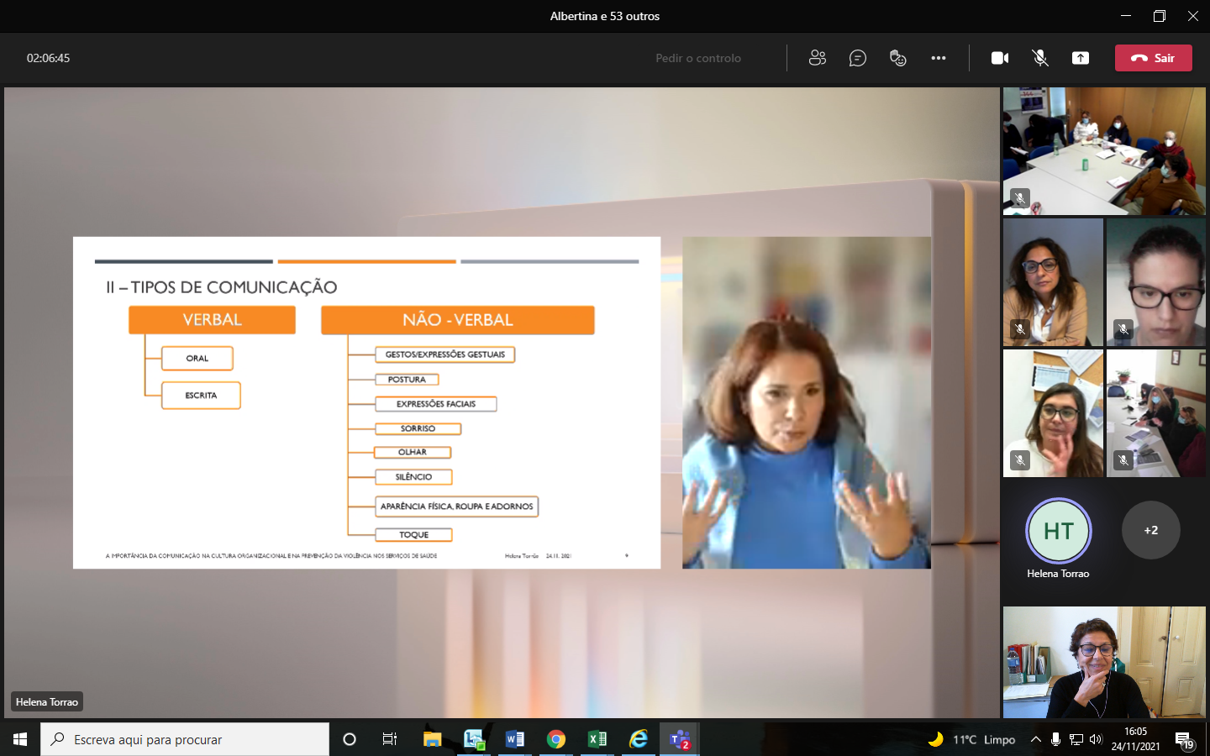Click the muted mic icon on conference room tile
Screen dimensions: 1210x756
pyautogui.click(x=1019, y=198)
